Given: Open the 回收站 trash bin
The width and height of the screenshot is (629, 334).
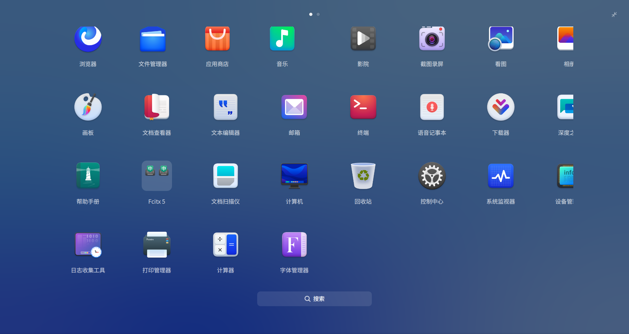Looking at the screenshot, I should [363, 176].
